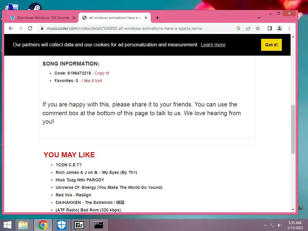Close the Chrome window

pyautogui.click(x=289, y=14)
